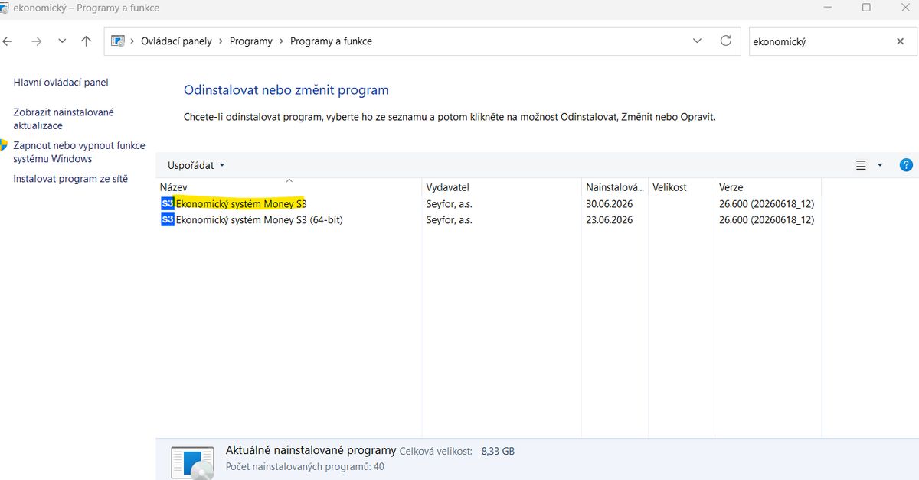Image resolution: width=919 pixels, height=480 pixels.
Task: Click version 26.600 in the 64-bit row
Action: pos(767,219)
